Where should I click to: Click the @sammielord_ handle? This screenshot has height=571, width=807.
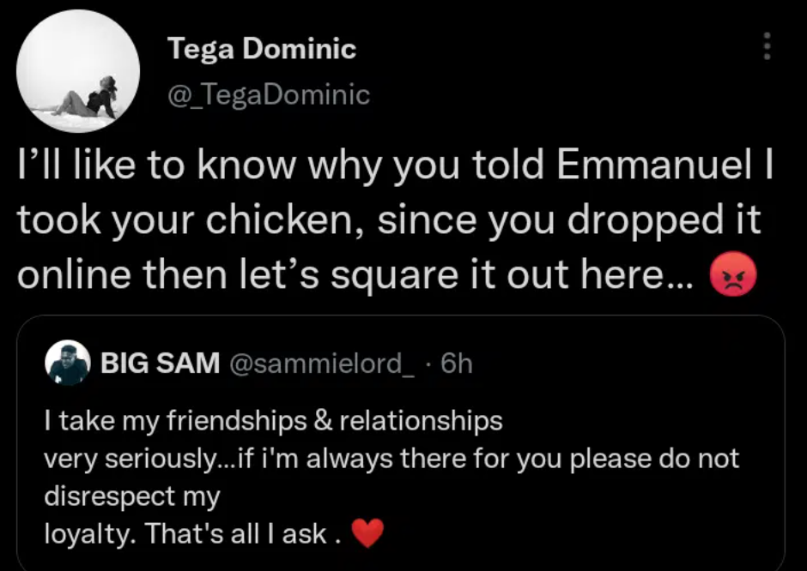[x=316, y=364]
